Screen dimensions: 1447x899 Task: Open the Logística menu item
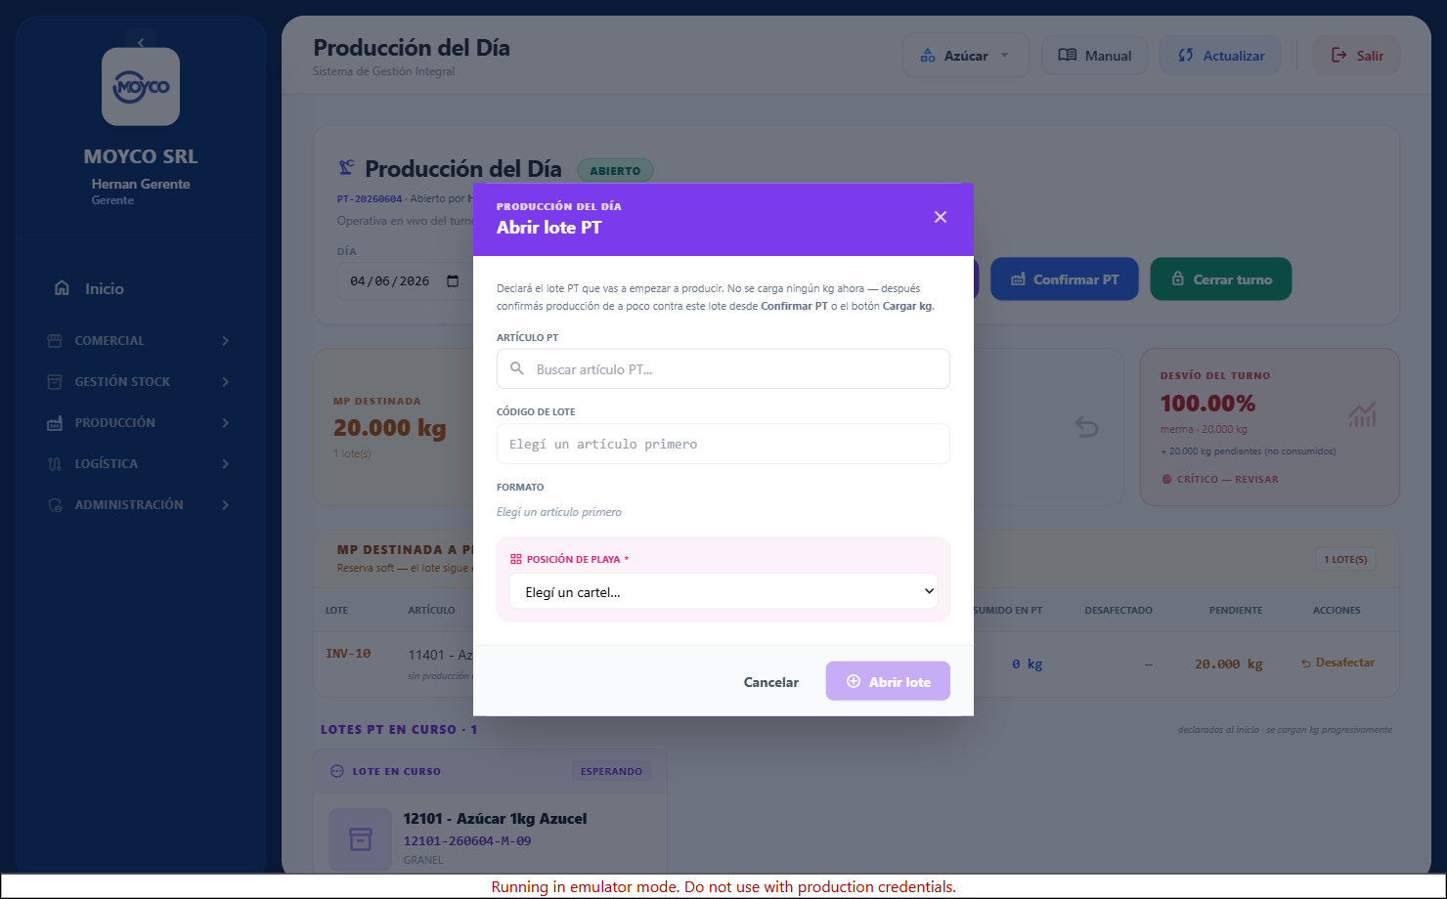coord(141,463)
